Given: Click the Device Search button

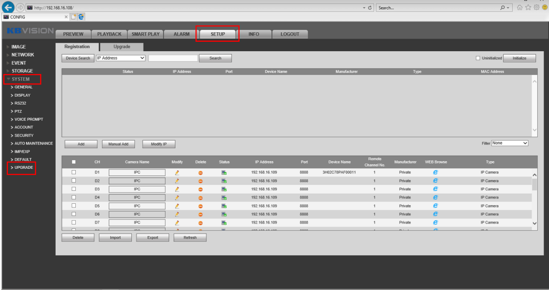Looking at the screenshot, I should coord(78,58).
